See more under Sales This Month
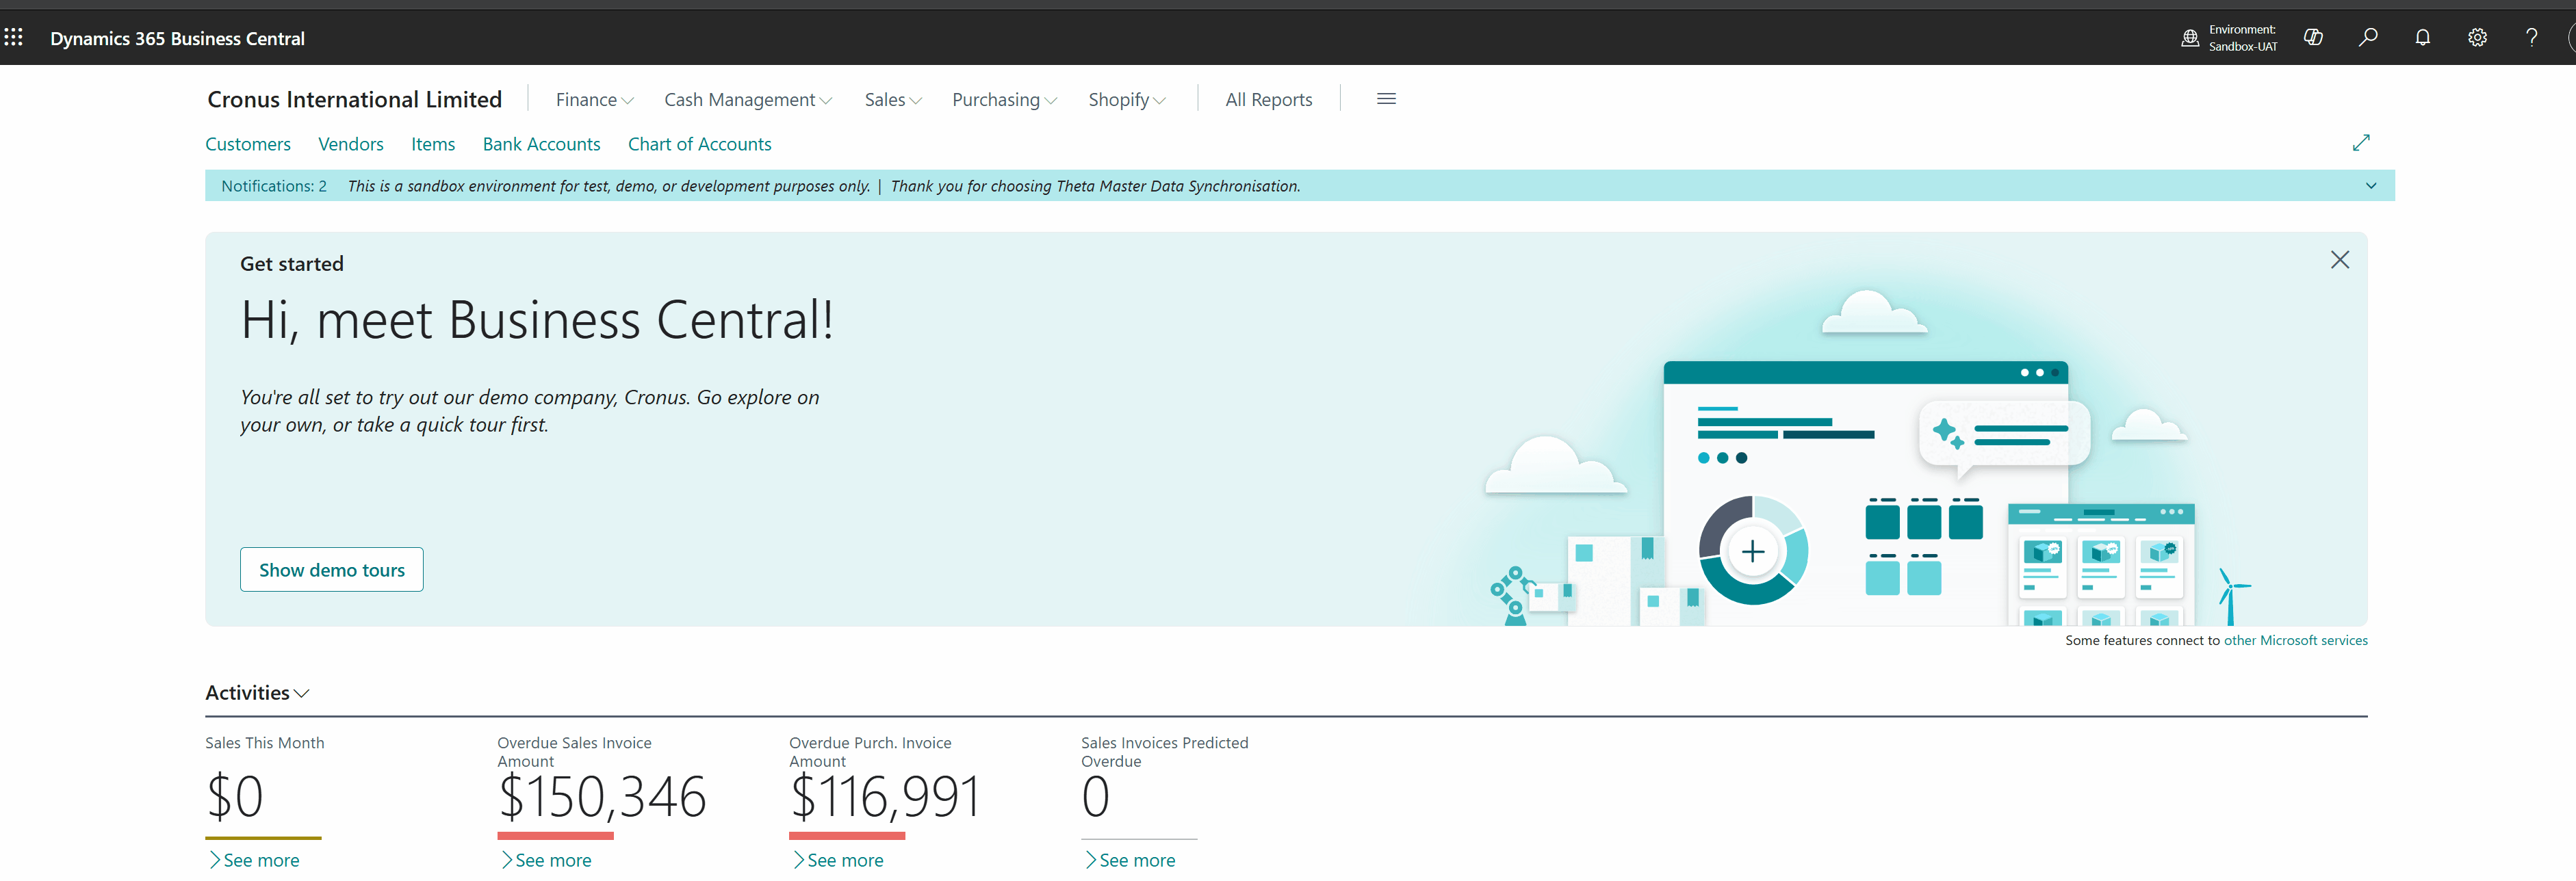Screen dimensions: 2576x881 pyautogui.click(x=254, y=861)
